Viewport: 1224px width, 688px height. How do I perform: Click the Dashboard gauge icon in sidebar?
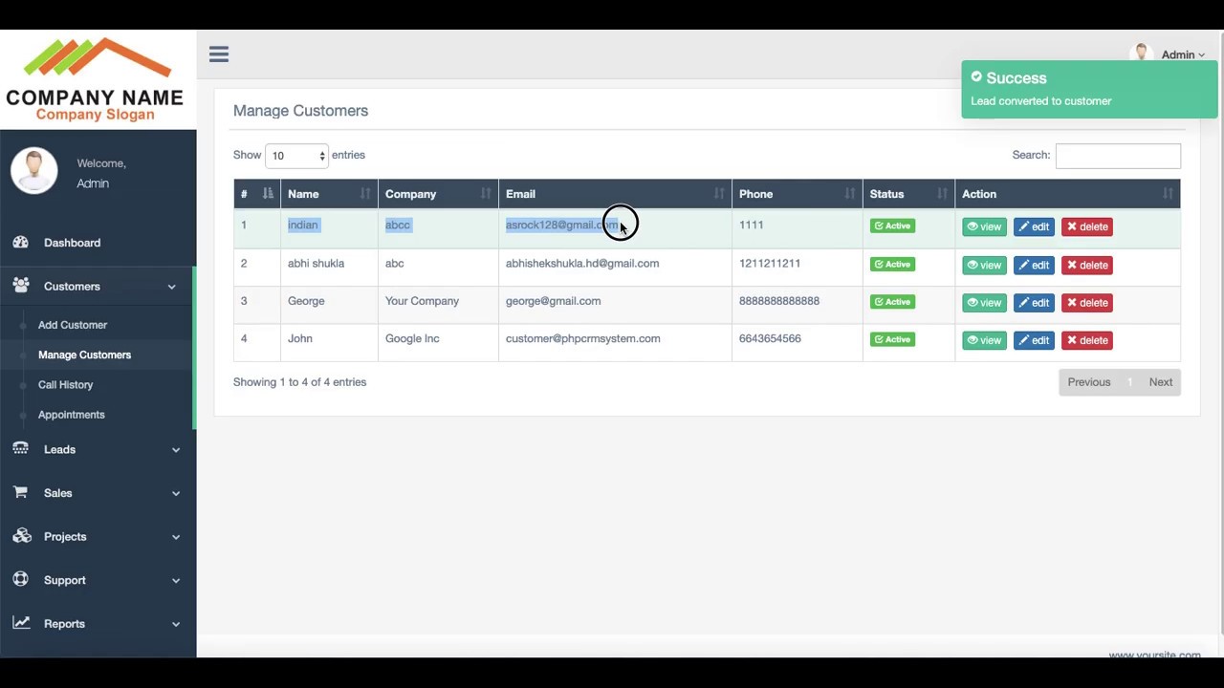tap(20, 243)
